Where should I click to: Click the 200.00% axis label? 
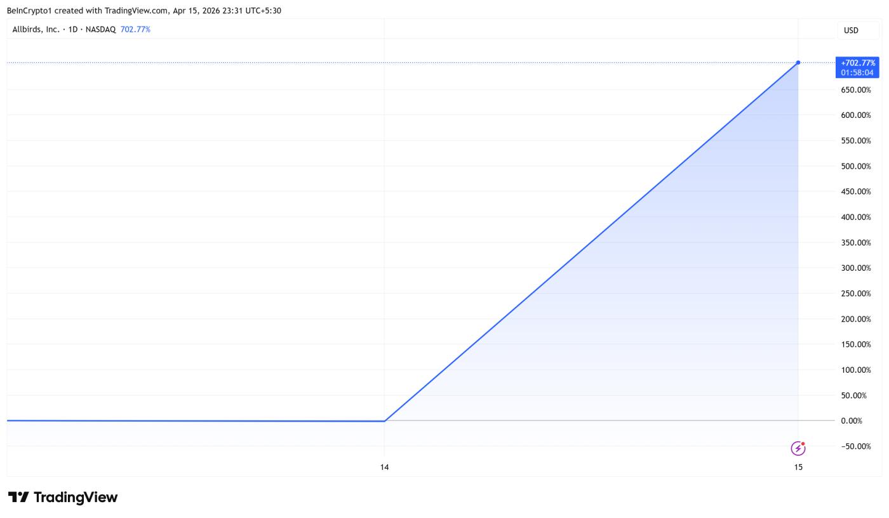click(856, 319)
